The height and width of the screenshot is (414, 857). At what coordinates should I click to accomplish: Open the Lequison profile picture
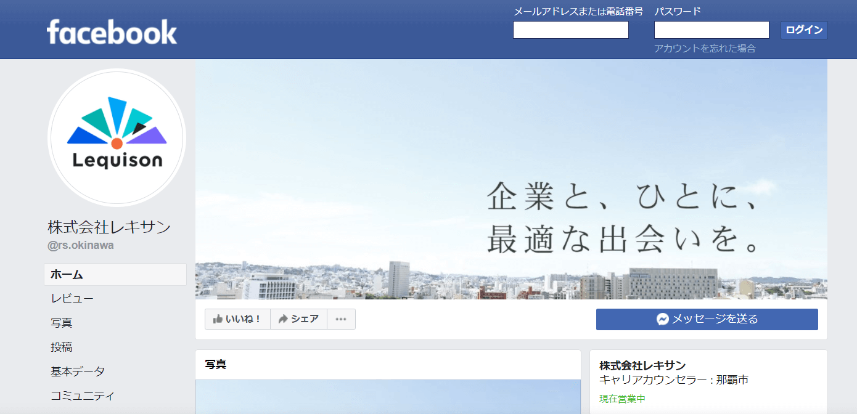pos(117,137)
